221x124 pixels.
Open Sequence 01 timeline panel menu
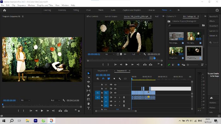pos(129,71)
